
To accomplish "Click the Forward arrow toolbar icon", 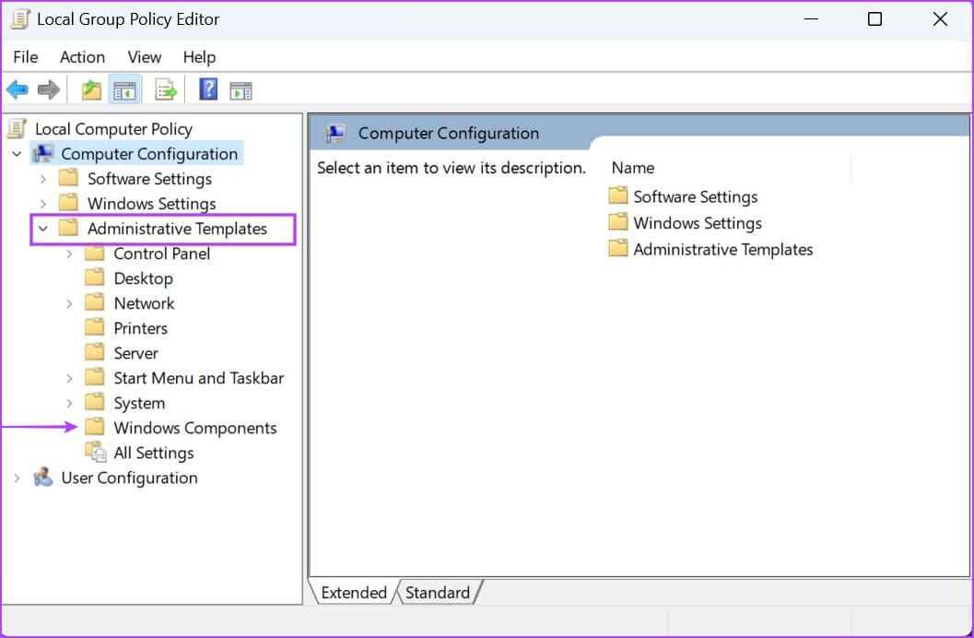I will (49, 90).
